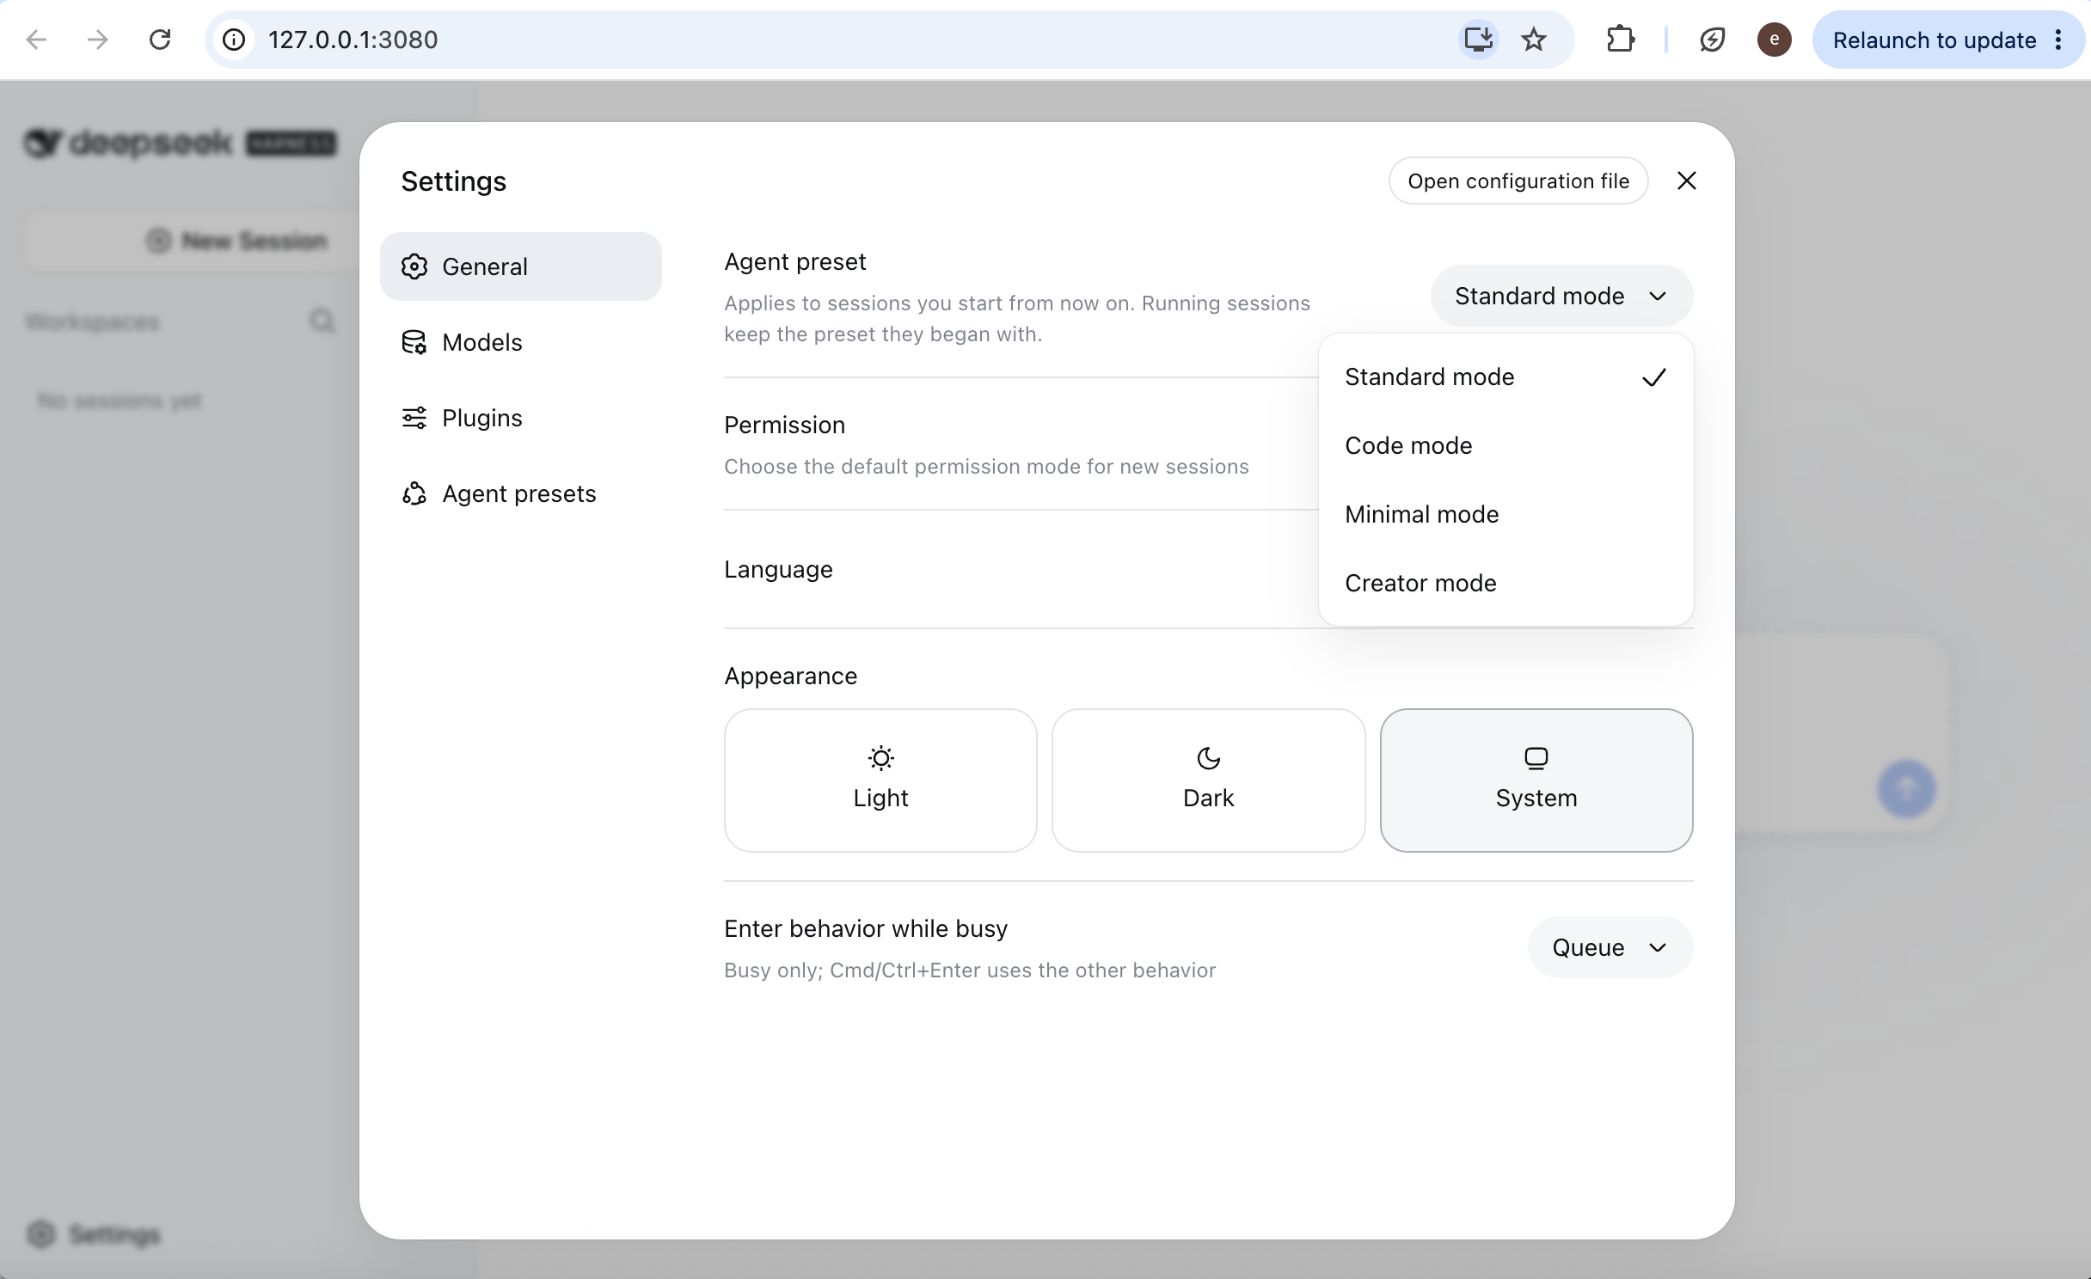The width and height of the screenshot is (2091, 1279).
Task: Click the moon icon for Dark theme
Action: point(1208,758)
